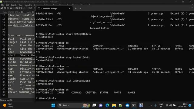Click the word 'pull' on line 22
Screen dimensions: 194x109
11,39
